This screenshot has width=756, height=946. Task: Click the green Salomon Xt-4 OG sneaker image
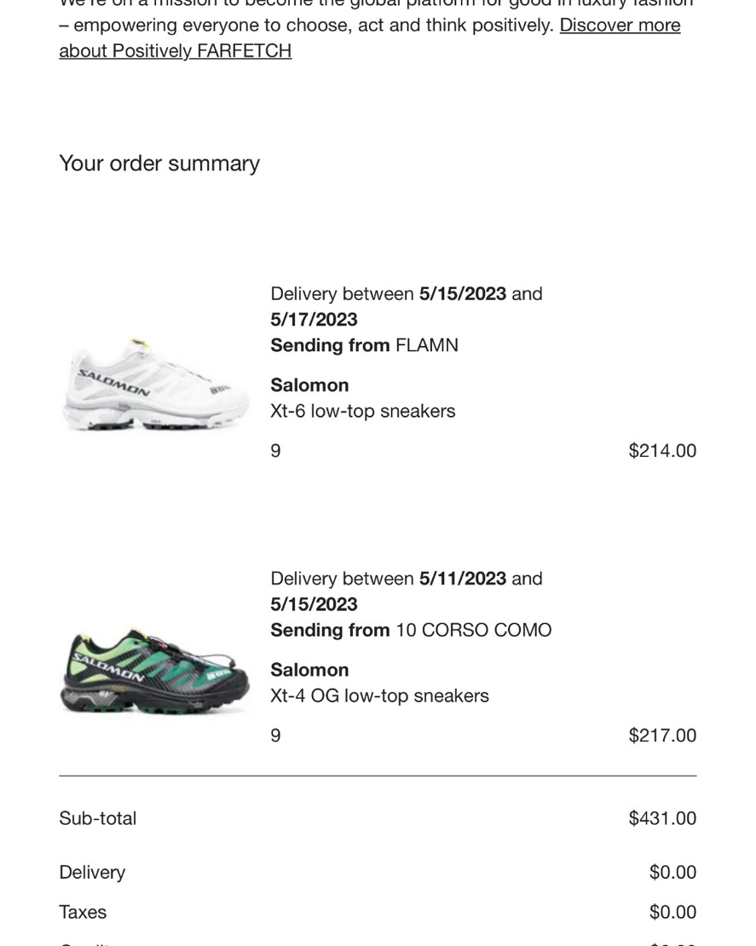[x=156, y=672]
